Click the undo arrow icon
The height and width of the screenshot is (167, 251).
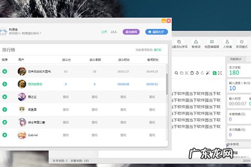(x=197, y=73)
